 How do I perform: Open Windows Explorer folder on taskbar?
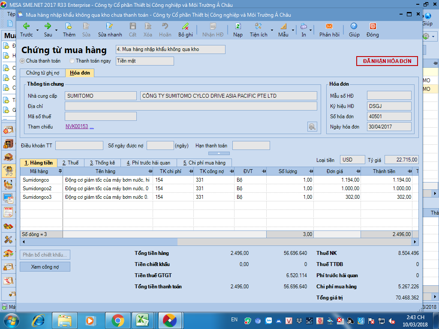[x=65, y=320]
